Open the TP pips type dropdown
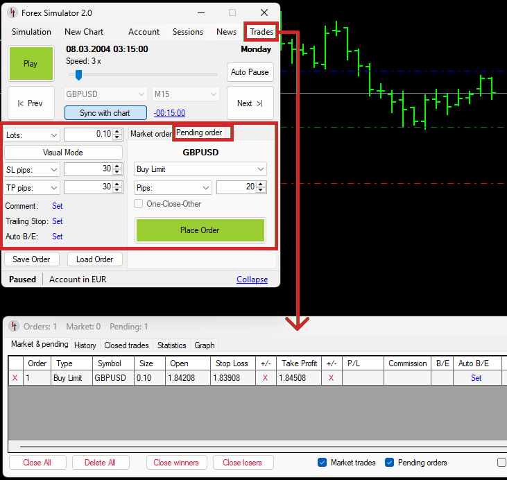 [x=32, y=188]
